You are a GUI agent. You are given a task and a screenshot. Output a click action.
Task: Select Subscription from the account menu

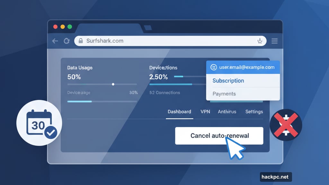[x=228, y=81]
